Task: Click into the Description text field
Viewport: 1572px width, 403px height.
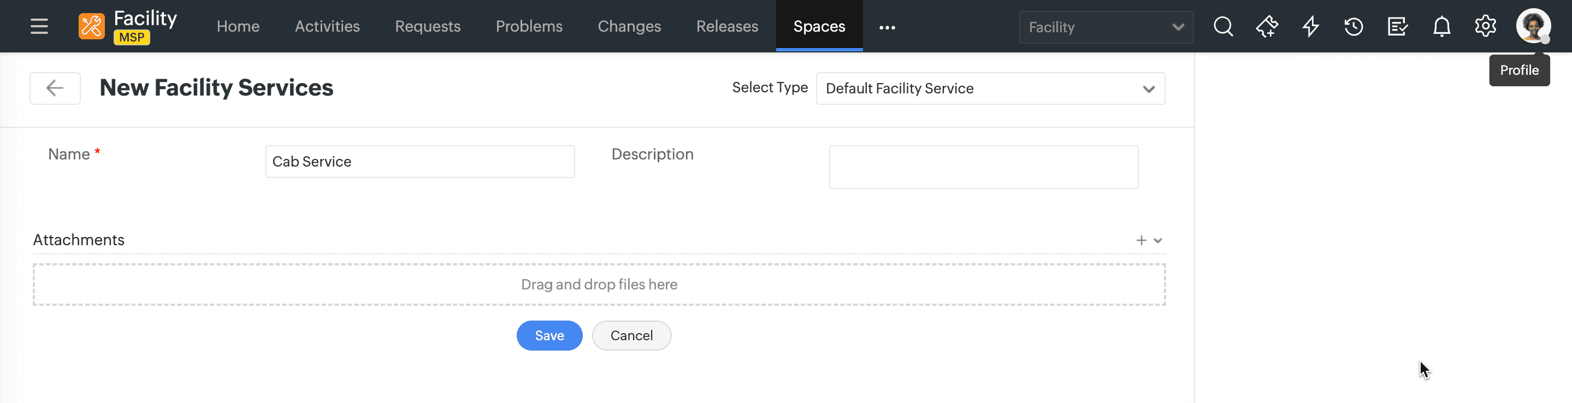Action: tap(983, 167)
